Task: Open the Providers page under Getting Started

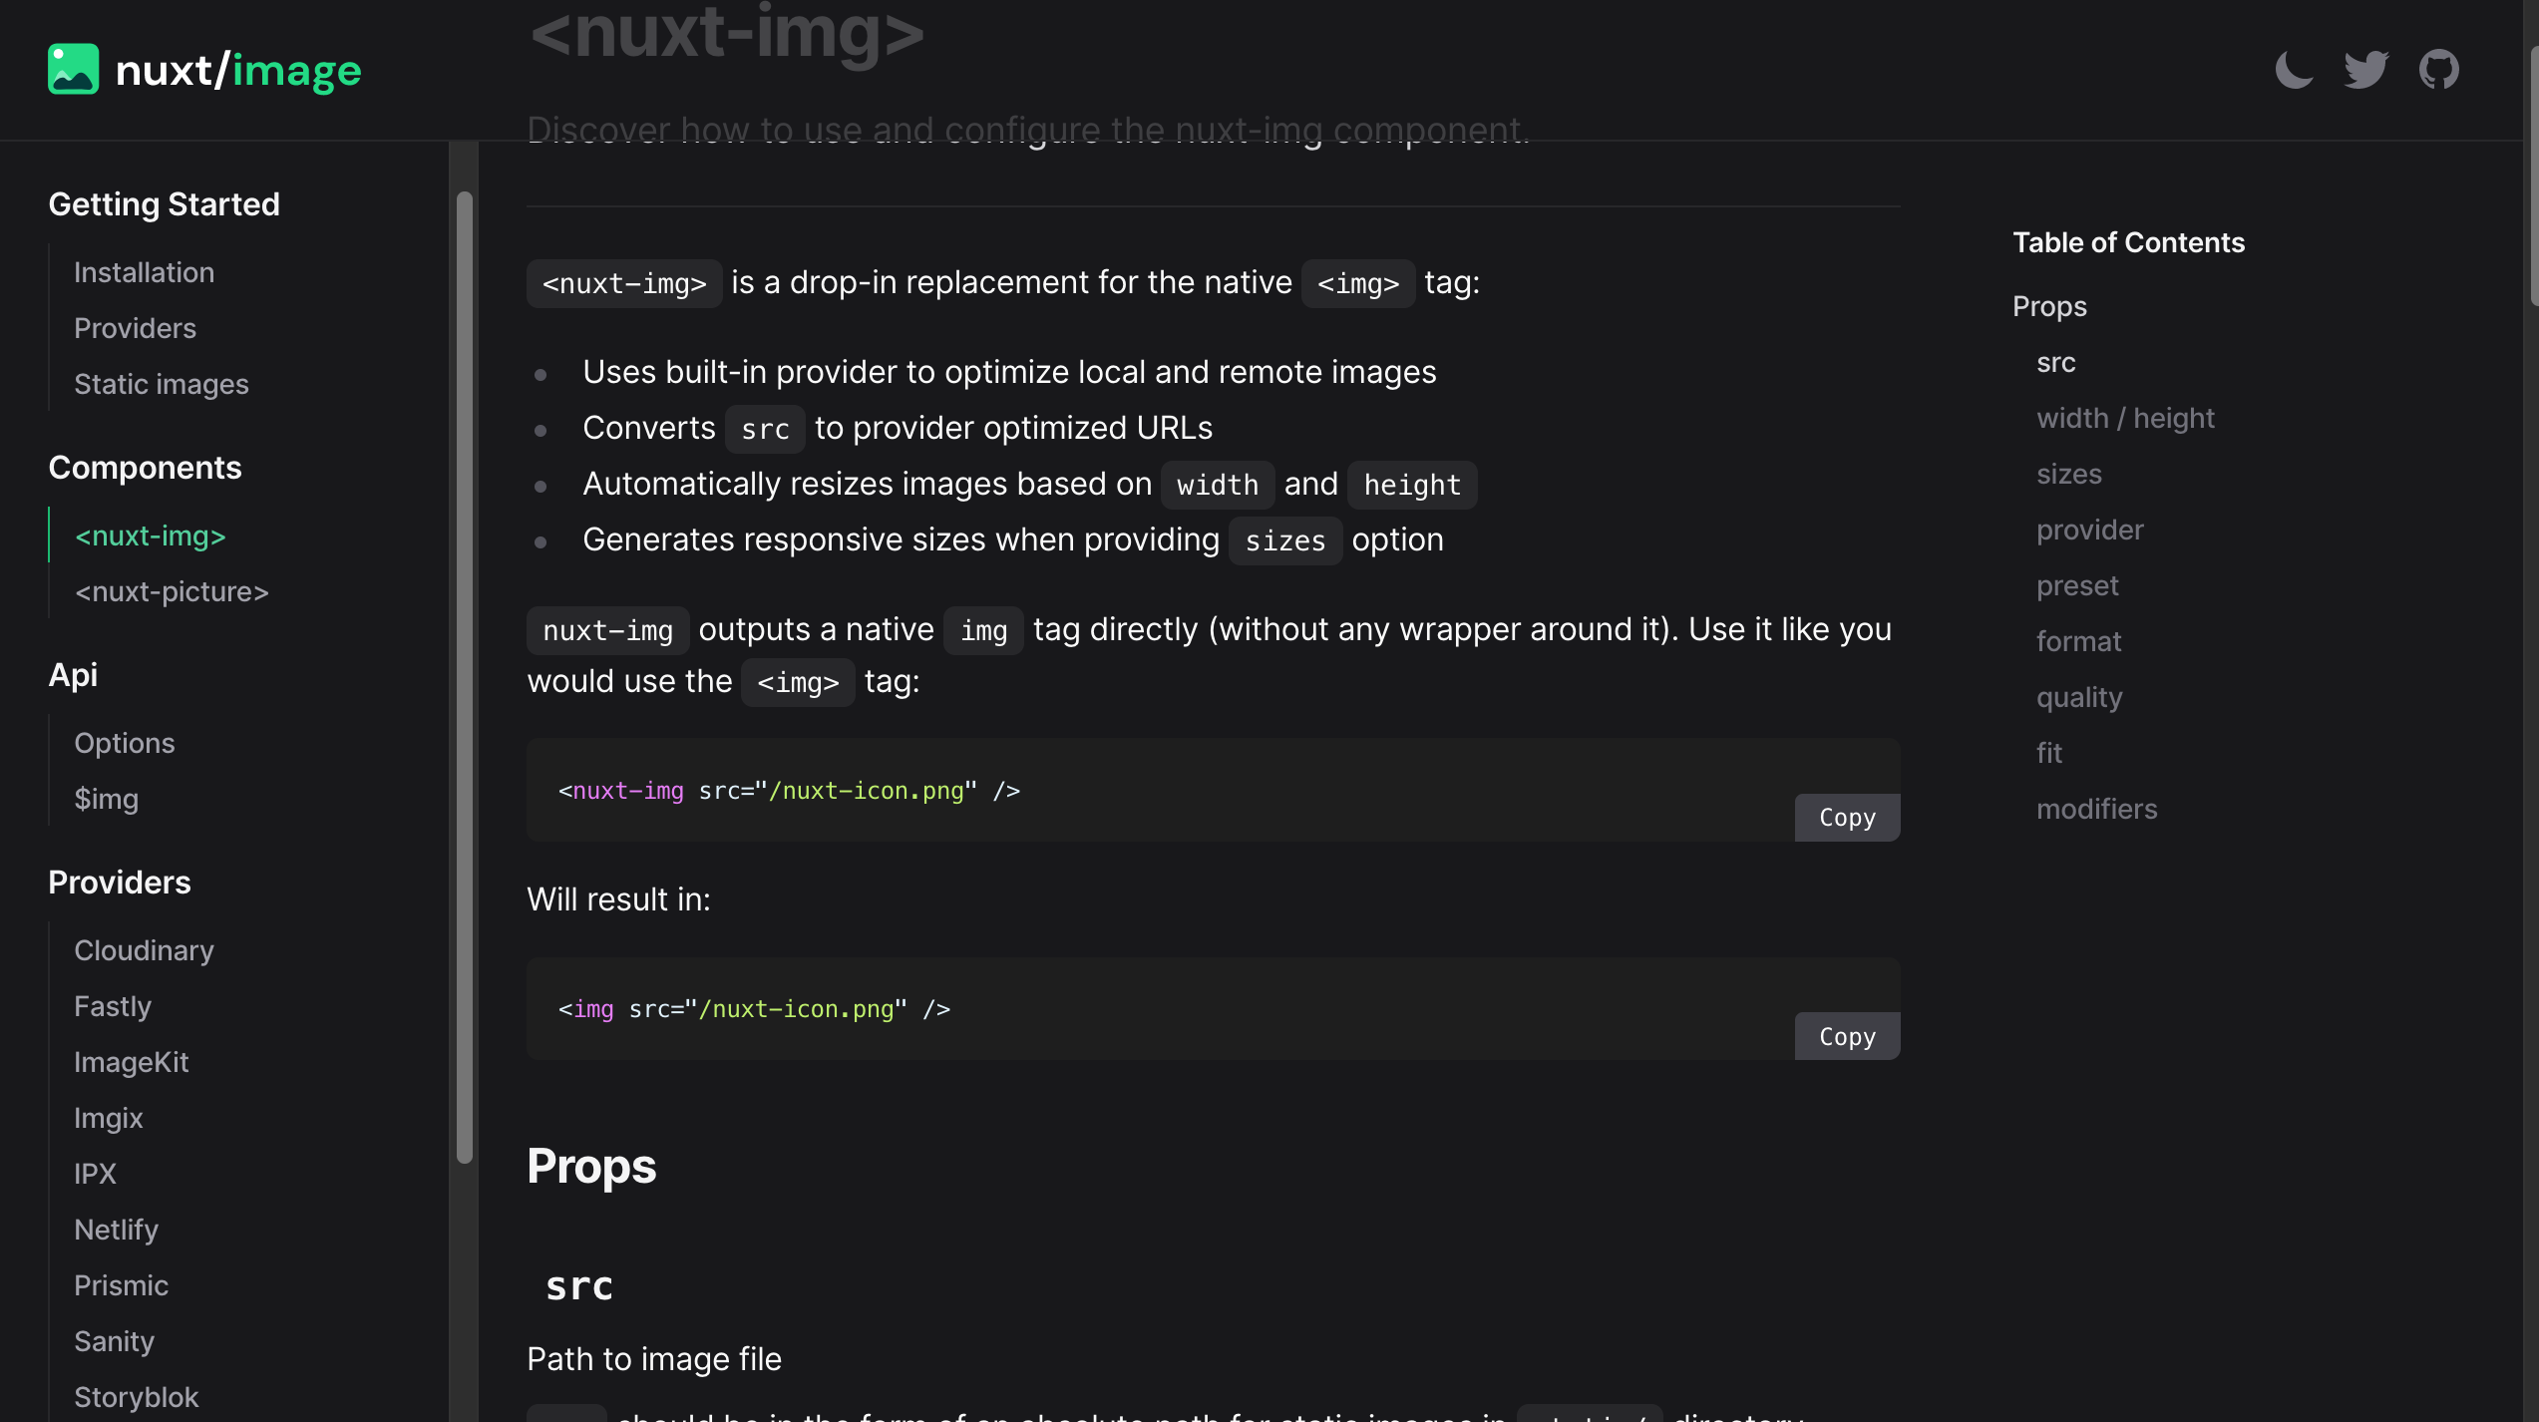Action: pyautogui.click(x=135, y=328)
